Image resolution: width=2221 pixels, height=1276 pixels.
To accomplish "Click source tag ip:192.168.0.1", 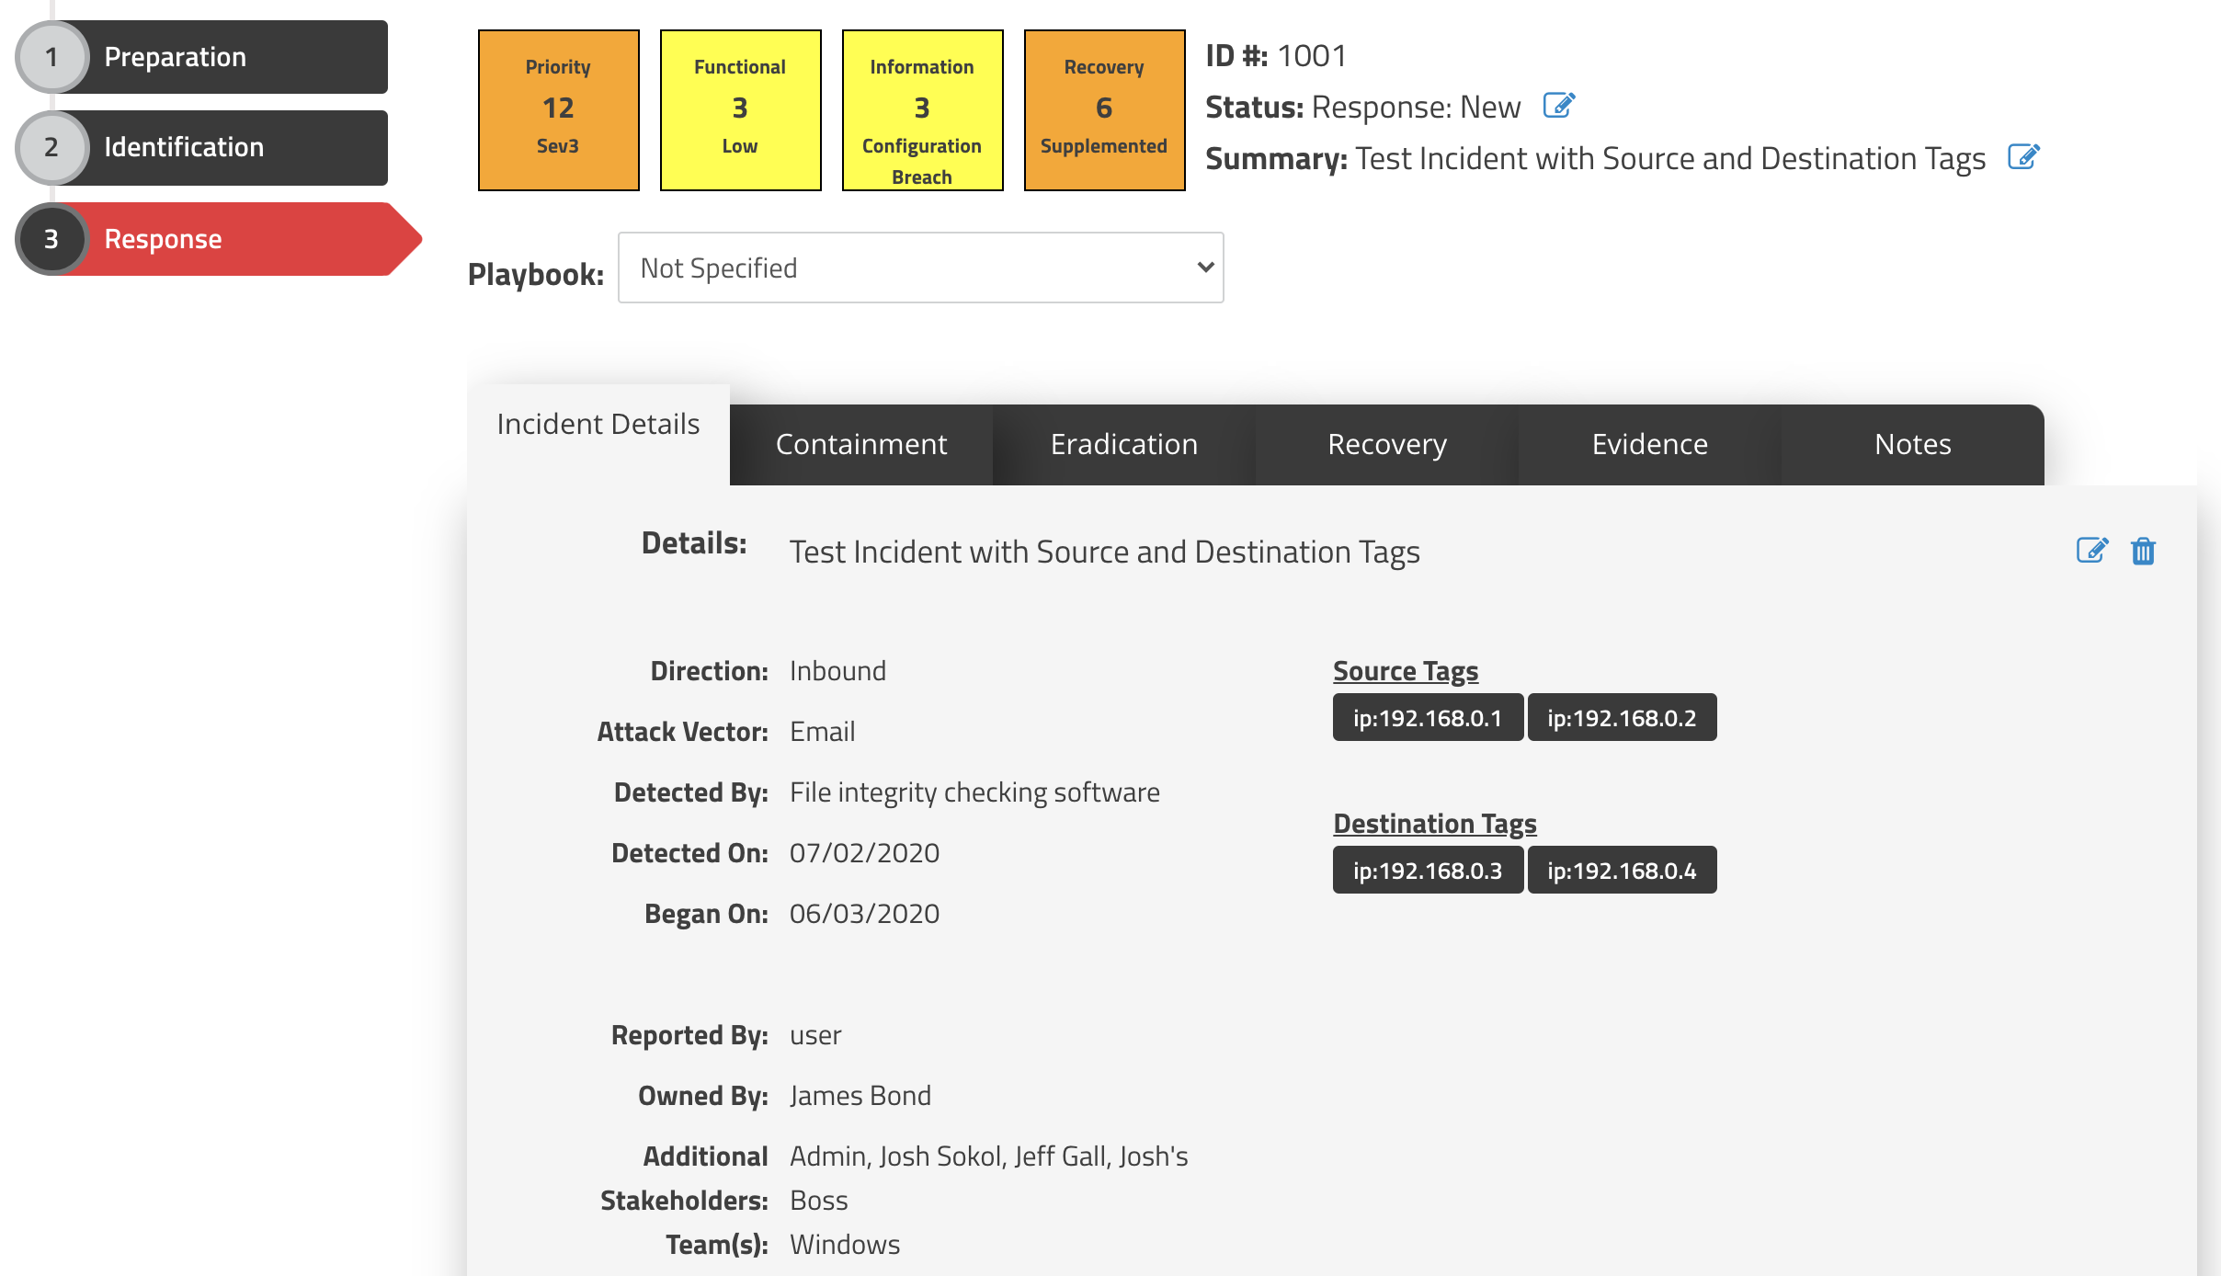I will pos(1427,718).
